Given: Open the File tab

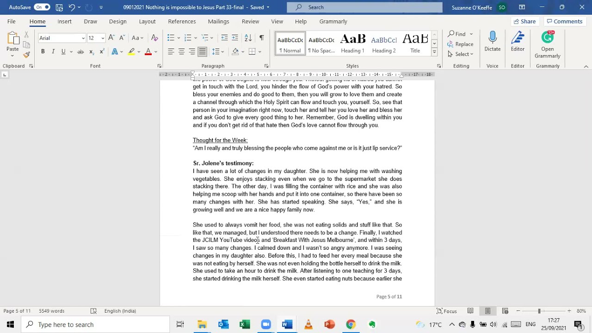Looking at the screenshot, I should 11,21.
